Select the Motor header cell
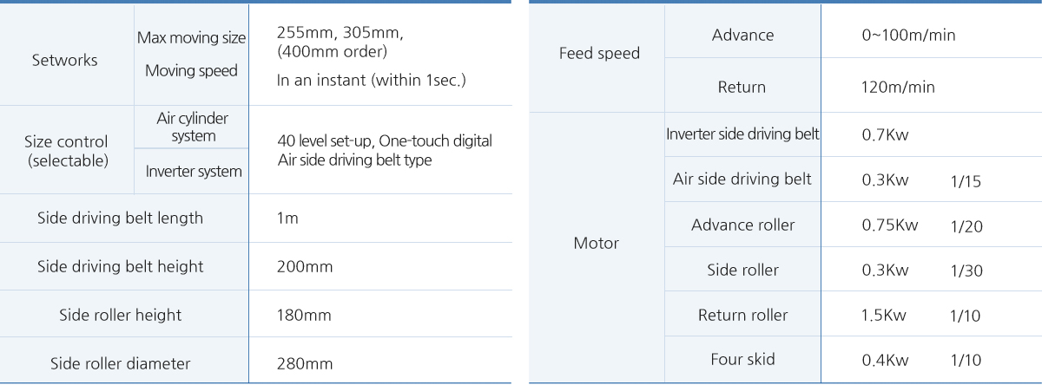Image resolution: width=1042 pixels, height=385 pixels. tap(597, 243)
